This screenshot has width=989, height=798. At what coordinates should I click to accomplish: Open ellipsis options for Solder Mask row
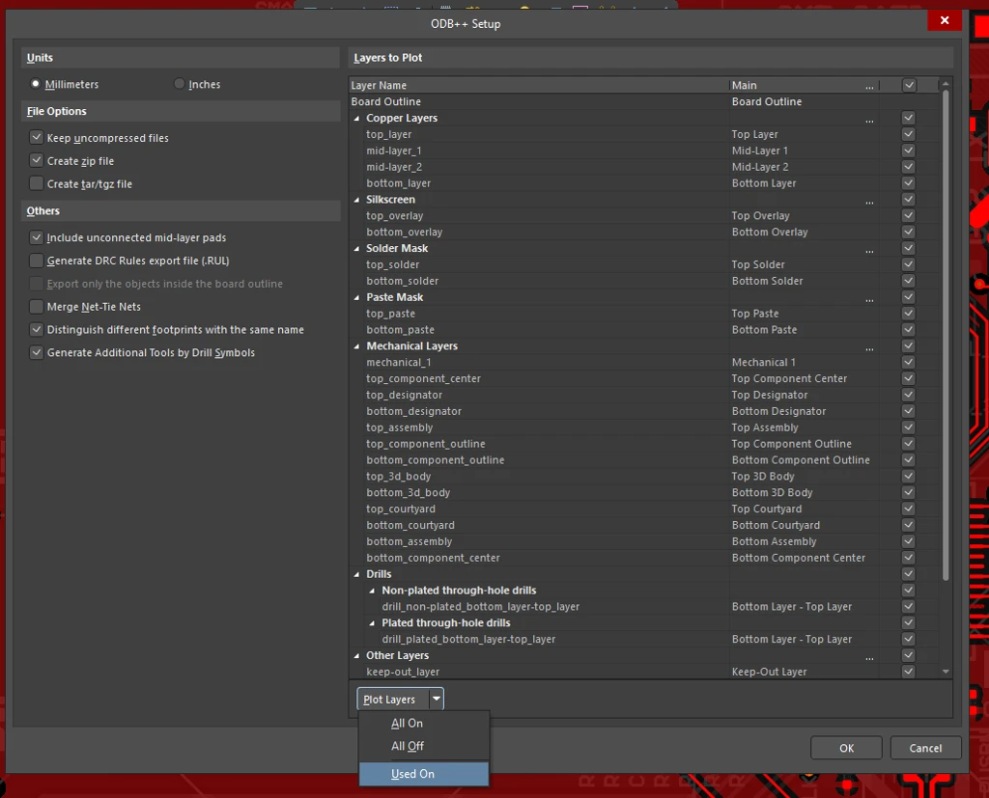coord(870,250)
